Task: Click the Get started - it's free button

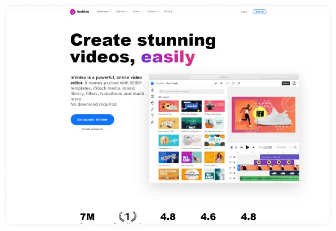Action: click(x=92, y=120)
